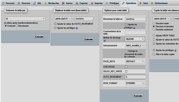Open the Exporter tab

coord(82,3)
